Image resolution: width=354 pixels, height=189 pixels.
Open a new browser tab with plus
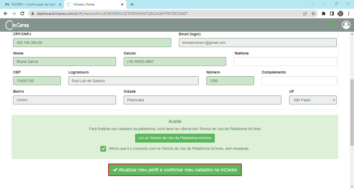click(132, 4)
